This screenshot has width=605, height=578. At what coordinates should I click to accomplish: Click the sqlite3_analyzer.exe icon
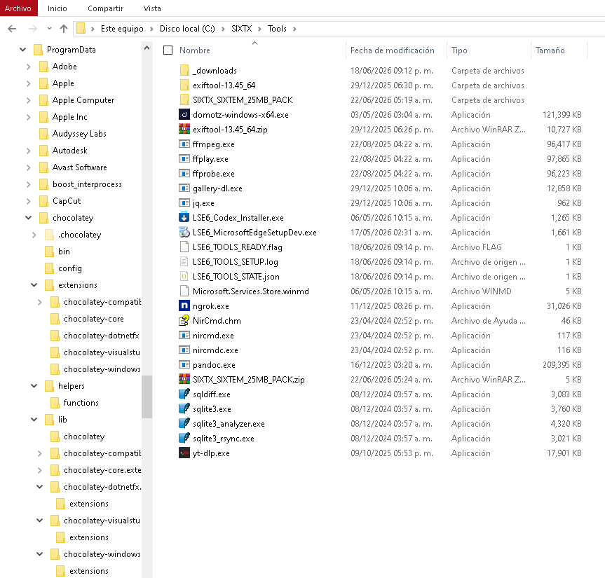click(184, 423)
